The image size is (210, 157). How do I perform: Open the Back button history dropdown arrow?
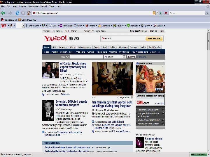coord(6,13)
